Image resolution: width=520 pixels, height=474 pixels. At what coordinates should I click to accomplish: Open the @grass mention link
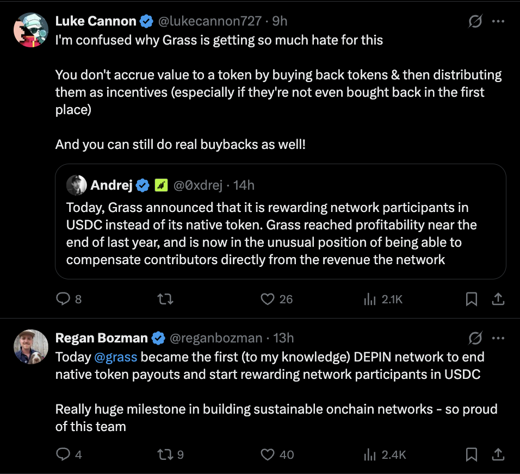115,357
